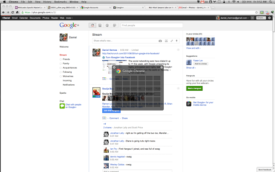275x172 pixels.
Task: Add a link to the share box
Action: click(x=172, y=41)
